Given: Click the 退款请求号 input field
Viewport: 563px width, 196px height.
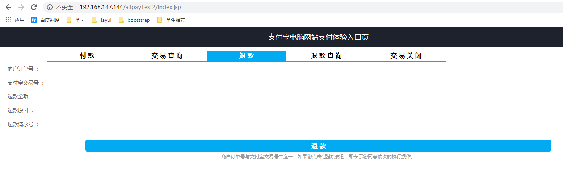Looking at the screenshot, I should point(301,124).
